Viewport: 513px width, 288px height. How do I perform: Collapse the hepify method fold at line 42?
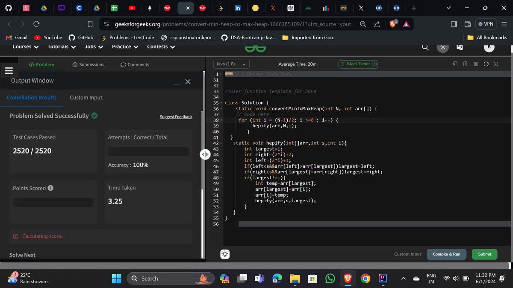[221, 143]
